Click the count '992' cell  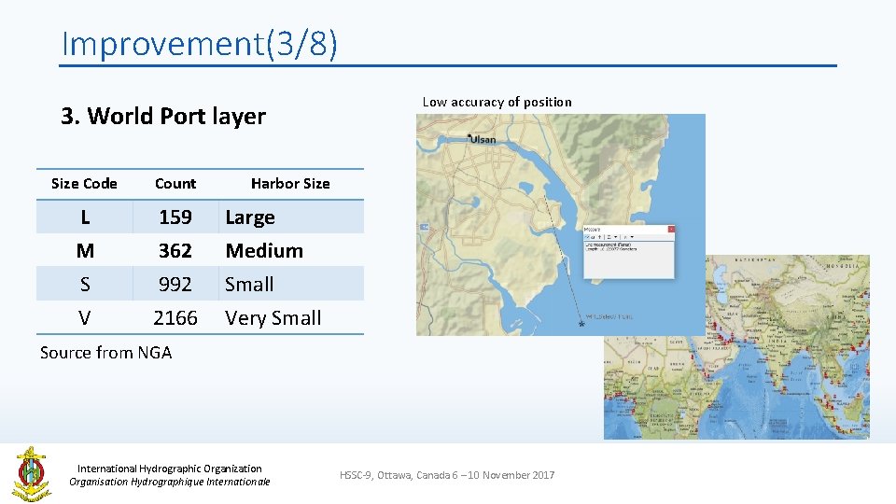coord(175,284)
